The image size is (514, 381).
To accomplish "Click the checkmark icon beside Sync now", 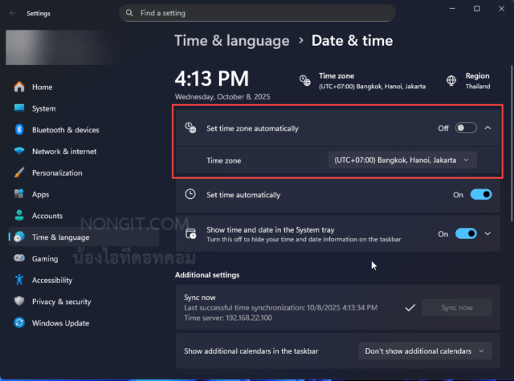I will (x=410, y=307).
